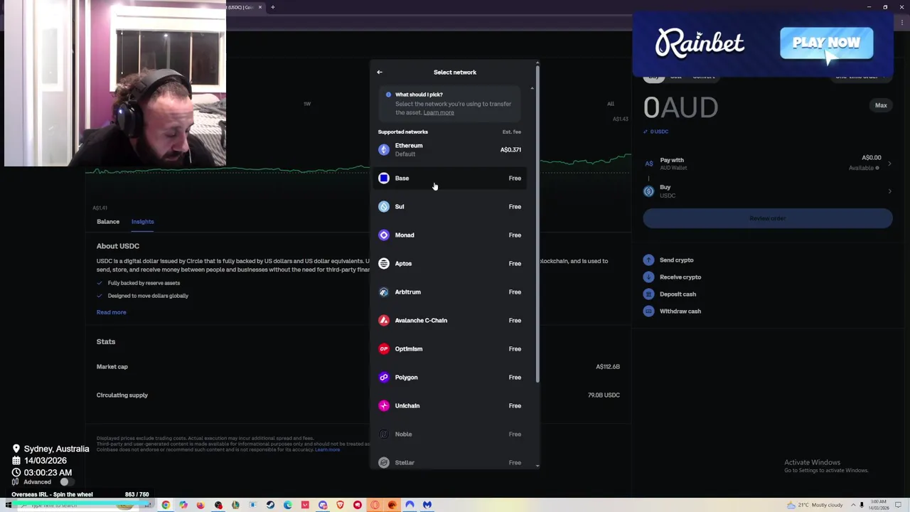The height and width of the screenshot is (512, 910).
Task: Select the All chart range
Action: (611, 104)
